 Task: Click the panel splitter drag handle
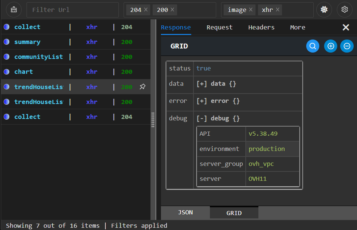(153, 120)
